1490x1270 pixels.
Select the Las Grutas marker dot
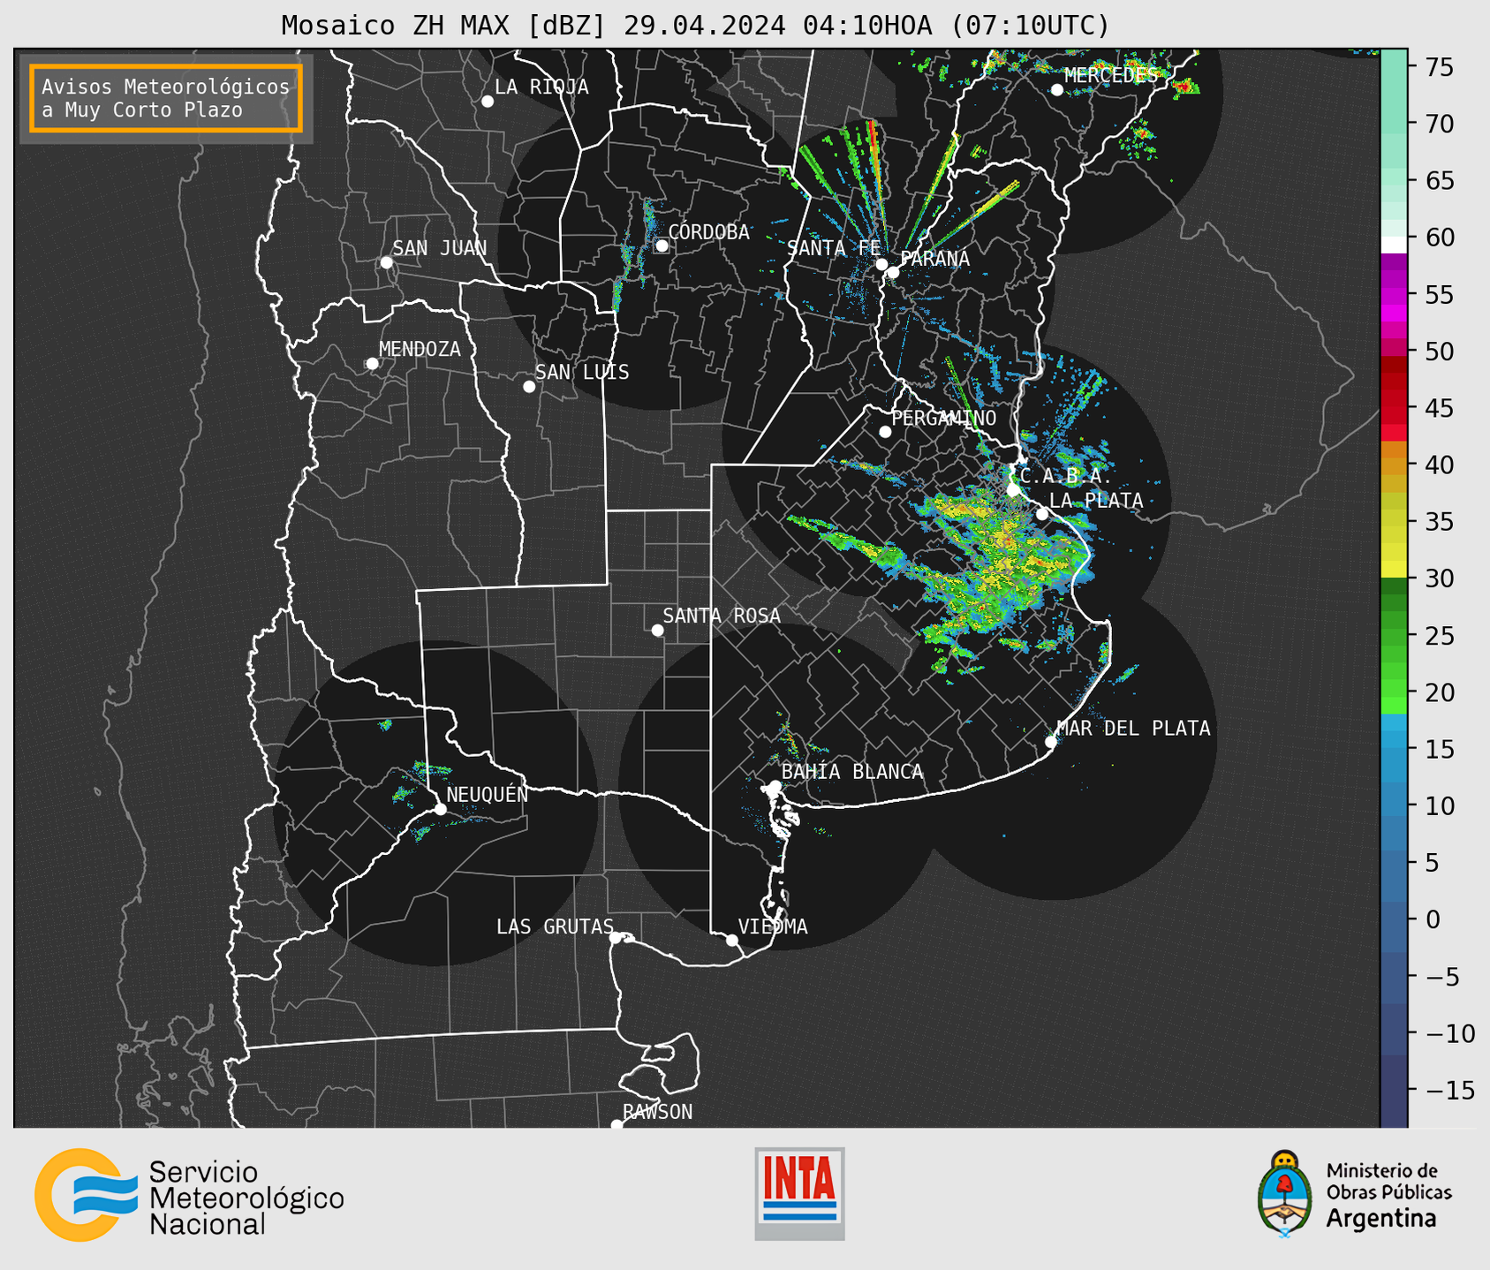(x=616, y=938)
